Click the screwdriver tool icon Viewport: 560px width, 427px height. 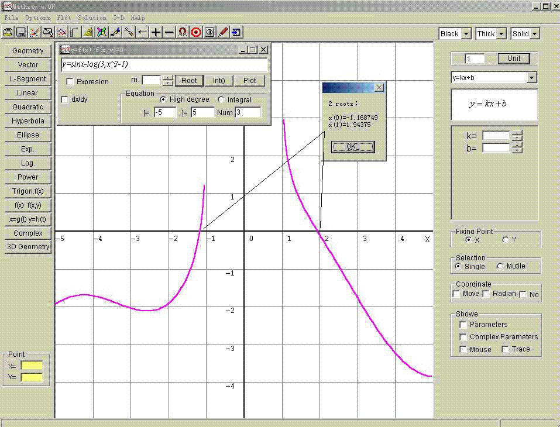(129, 33)
